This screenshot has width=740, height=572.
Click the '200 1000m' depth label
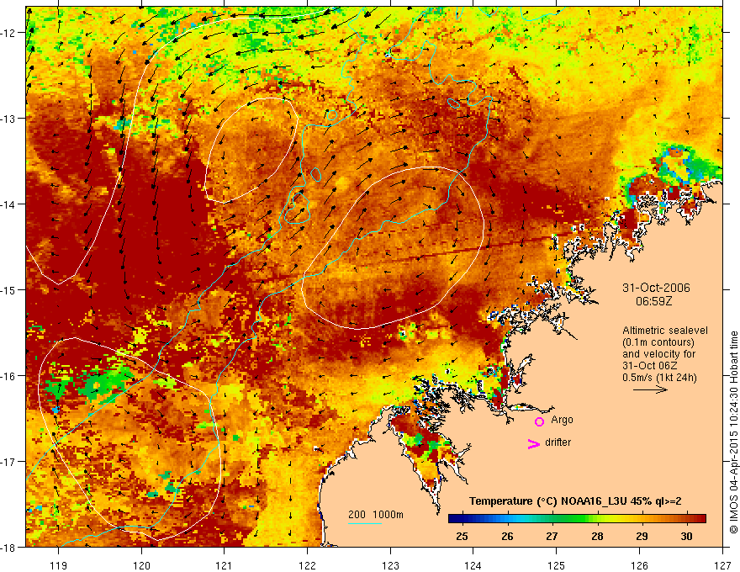point(376,515)
